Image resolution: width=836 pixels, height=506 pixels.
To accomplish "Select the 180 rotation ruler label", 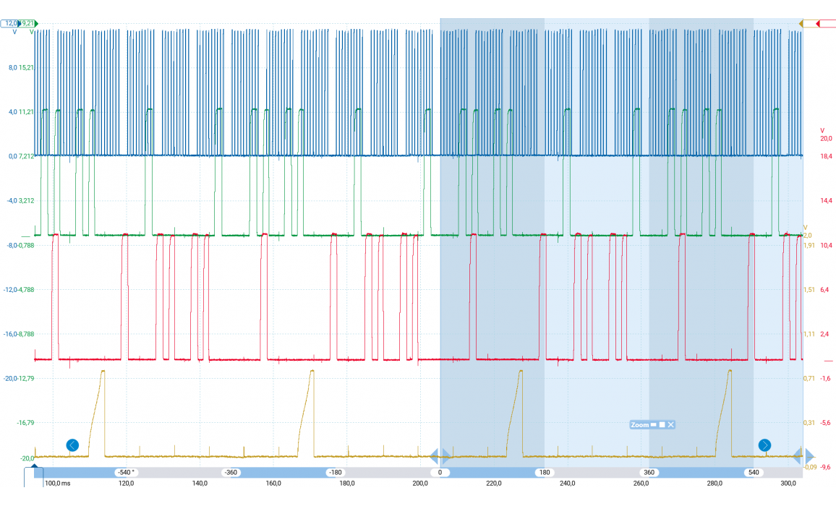I will click(x=545, y=472).
